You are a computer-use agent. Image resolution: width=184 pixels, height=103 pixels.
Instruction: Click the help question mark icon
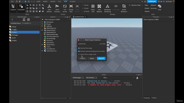(159, 1)
